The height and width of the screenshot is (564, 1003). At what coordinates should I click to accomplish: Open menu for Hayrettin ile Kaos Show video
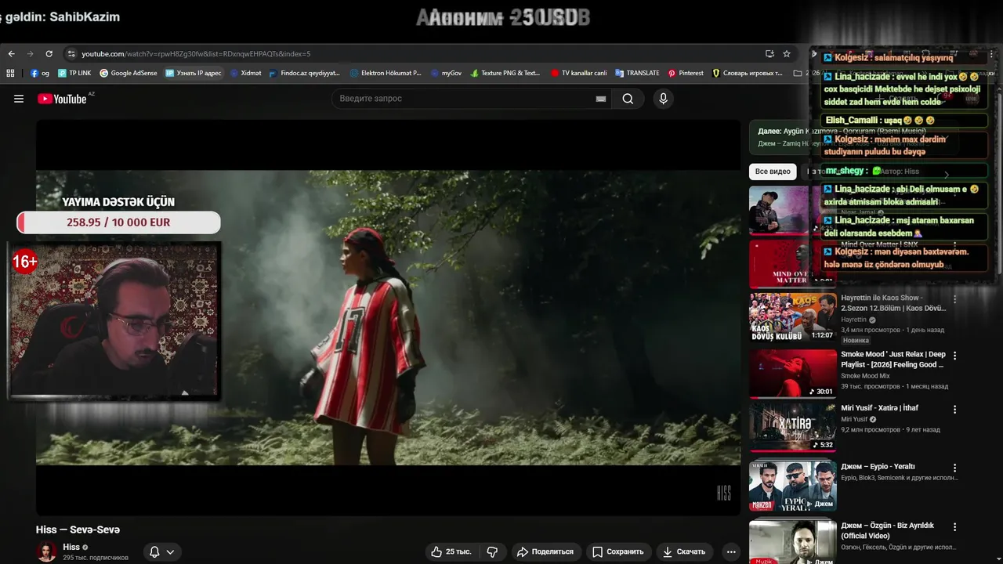tap(954, 299)
